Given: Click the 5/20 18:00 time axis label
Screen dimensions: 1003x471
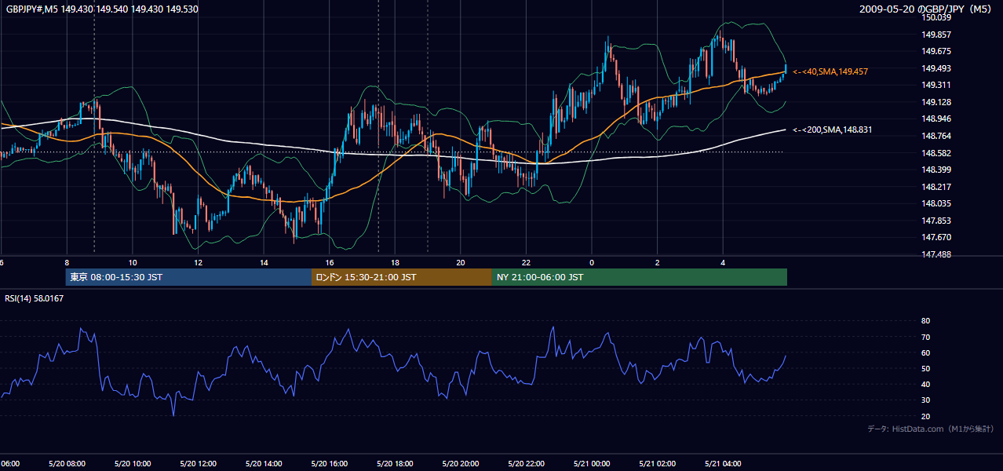Looking at the screenshot, I should pyautogui.click(x=395, y=464).
